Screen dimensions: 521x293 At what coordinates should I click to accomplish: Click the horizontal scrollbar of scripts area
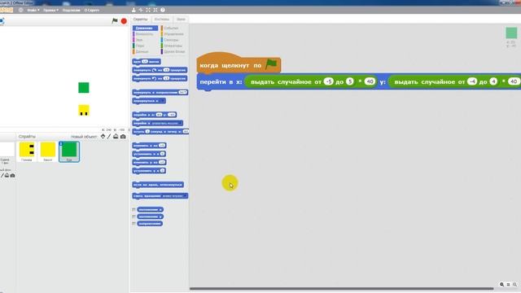pos(342,289)
